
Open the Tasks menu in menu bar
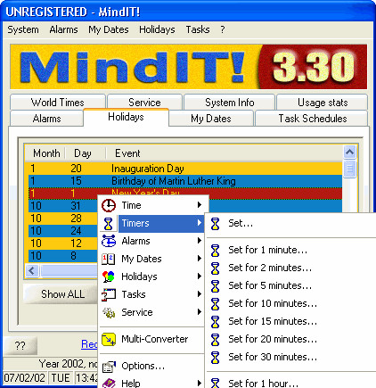click(x=198, y=29)
